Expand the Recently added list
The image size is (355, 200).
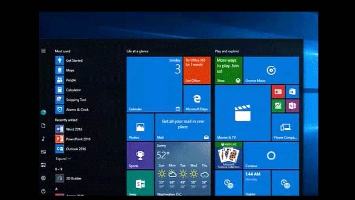click(x=63, y=159)
